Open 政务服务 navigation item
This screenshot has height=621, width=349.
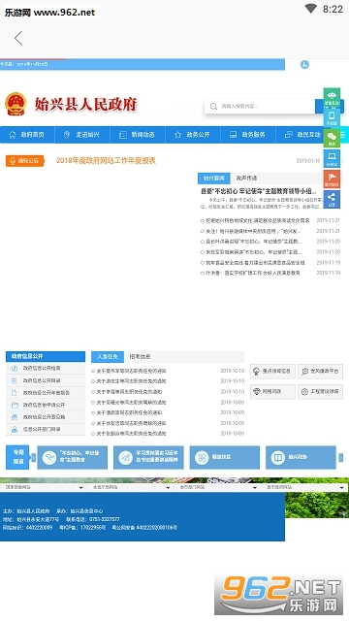coord(248,135)
